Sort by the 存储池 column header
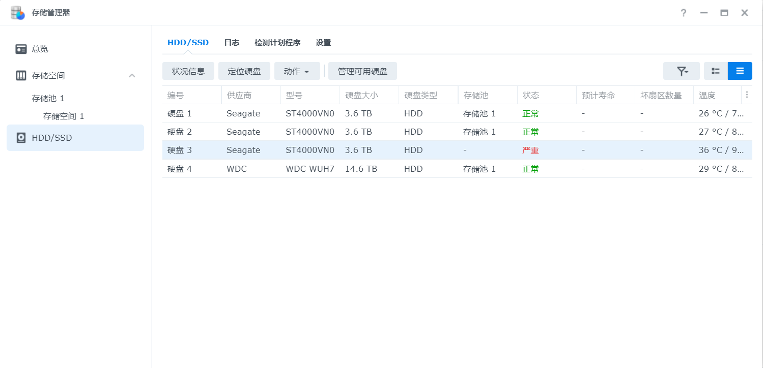Viewport: 763px width, 368px height. click(x=487, y=95)
